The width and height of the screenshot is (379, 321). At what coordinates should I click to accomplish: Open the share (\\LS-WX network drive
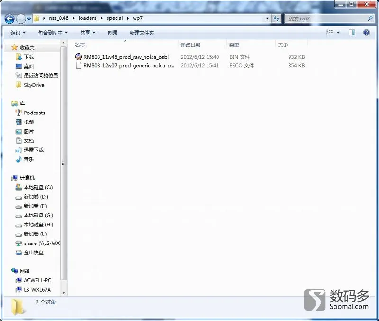pos(42,243)
